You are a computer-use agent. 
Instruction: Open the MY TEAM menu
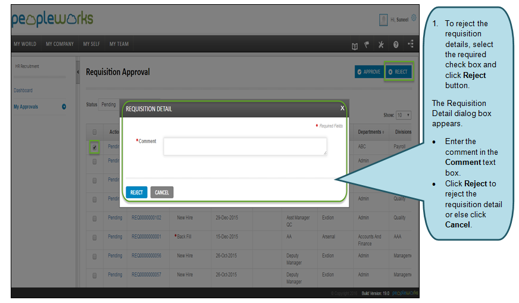(x=119, y=43)
